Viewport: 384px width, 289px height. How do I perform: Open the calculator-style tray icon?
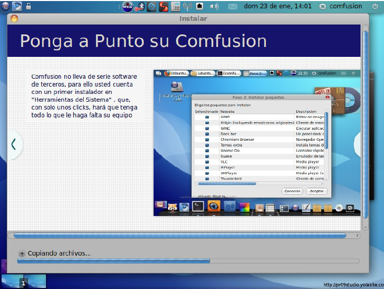(x=176, y=7)
